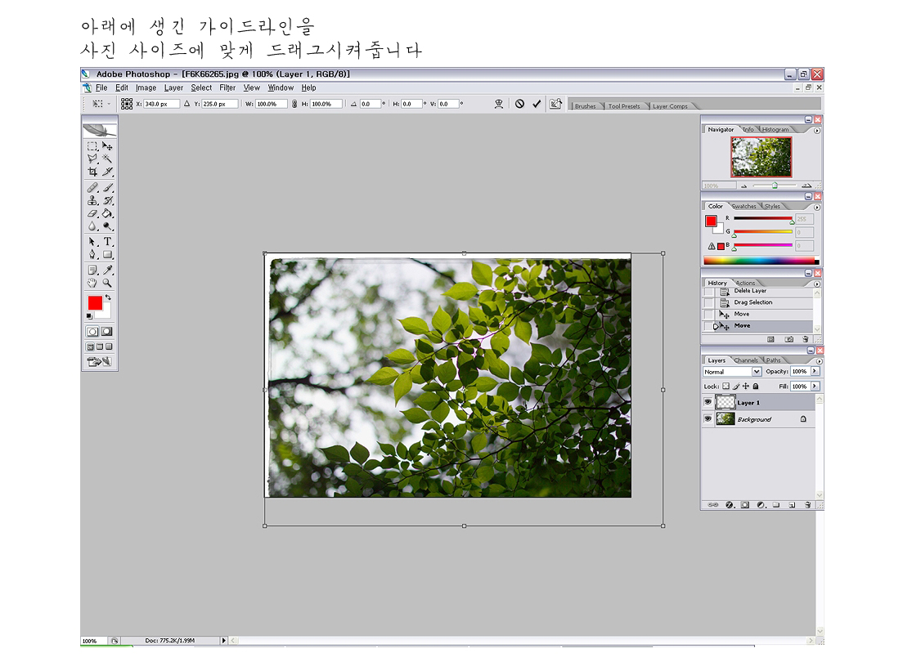Select the Paint Bucket tool
Viewport: 921px width, 666px height.
[107, 214]
